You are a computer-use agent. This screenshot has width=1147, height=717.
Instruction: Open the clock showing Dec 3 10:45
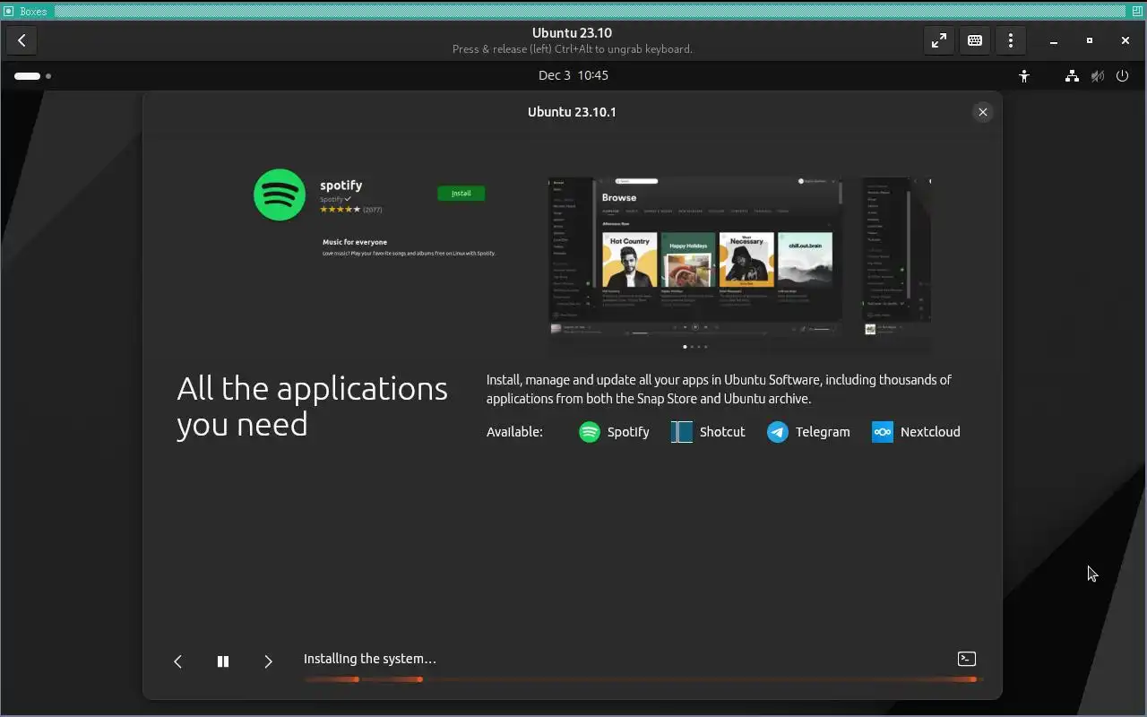[573, 75]
